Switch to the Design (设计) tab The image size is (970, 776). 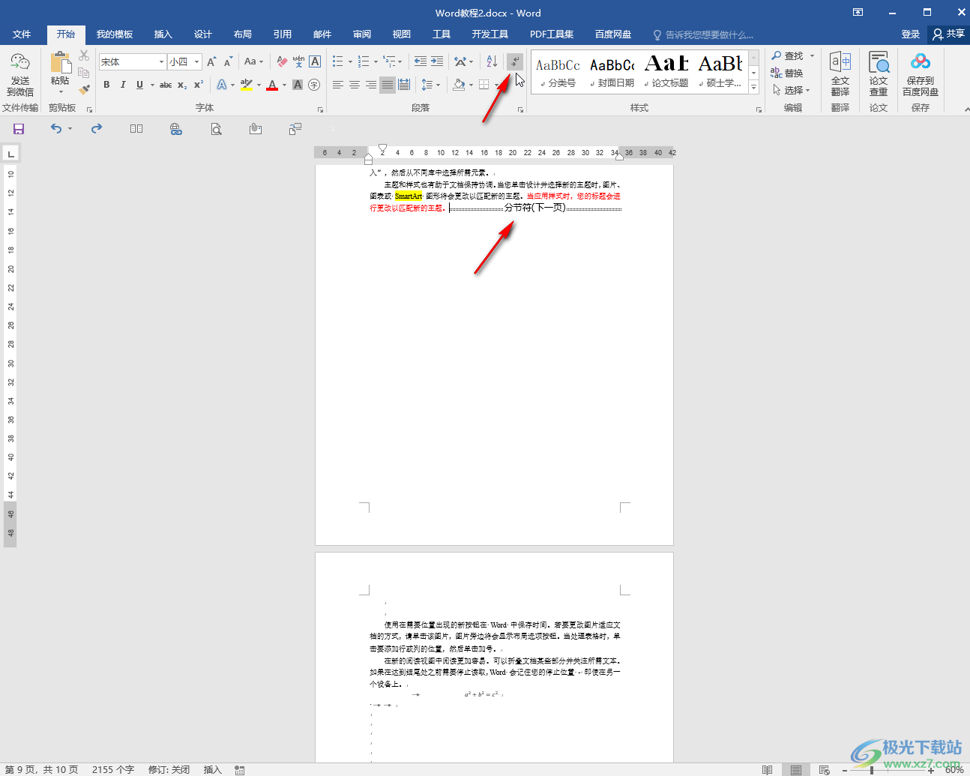pyautogui.click(x=202, y=34)
